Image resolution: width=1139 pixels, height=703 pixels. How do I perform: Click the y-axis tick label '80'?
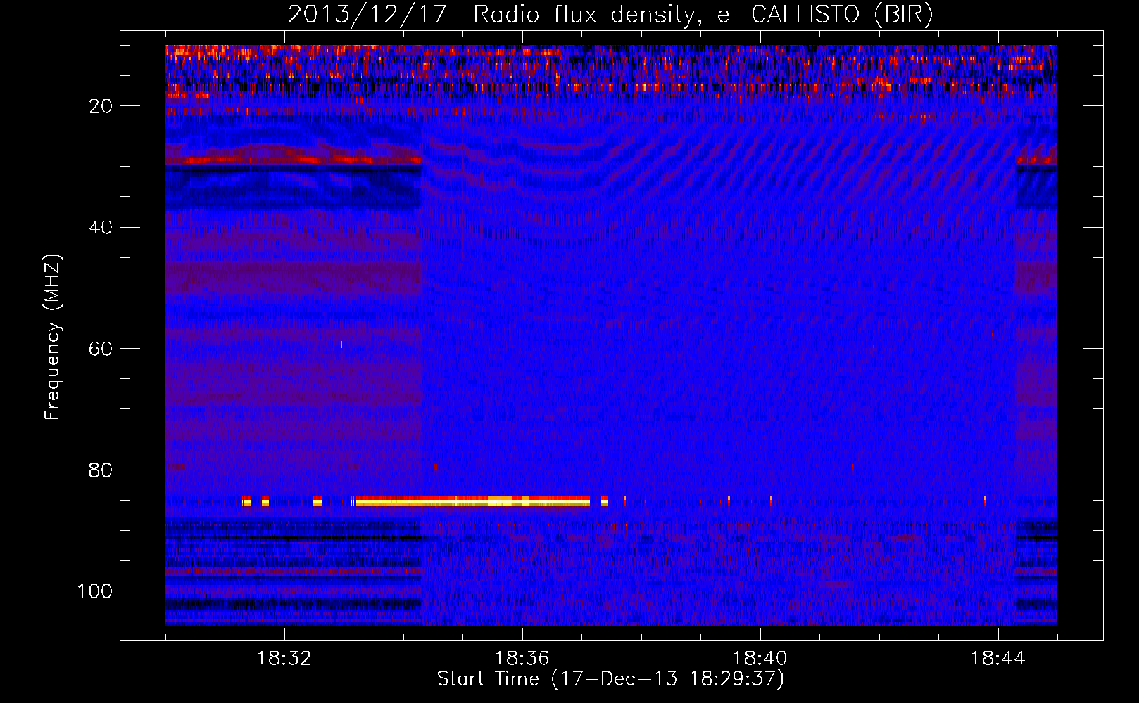coord(101,470)
